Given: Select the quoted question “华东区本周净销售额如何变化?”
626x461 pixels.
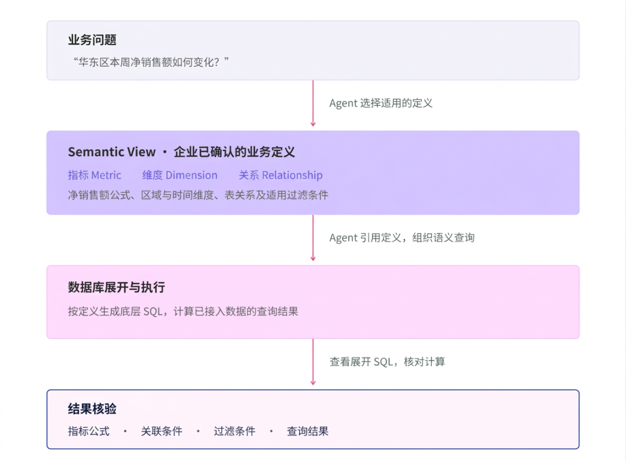Looking at the screenshot, I should tap(151, 62).
